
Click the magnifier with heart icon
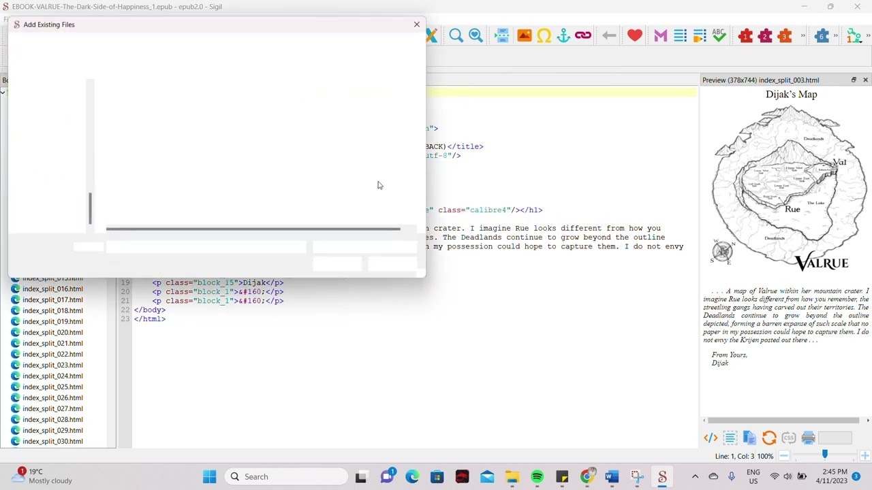(x=476, y=35)
